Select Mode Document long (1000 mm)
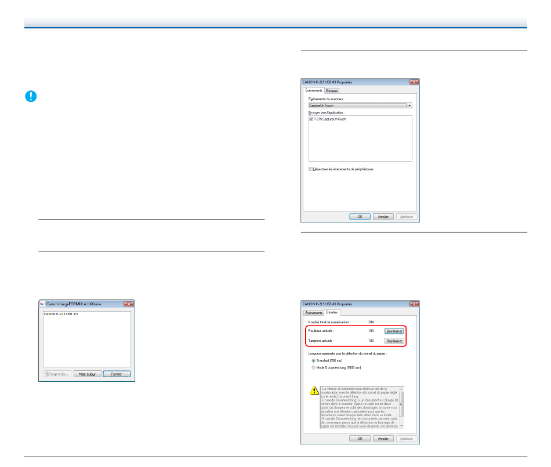 pos(314,367)
